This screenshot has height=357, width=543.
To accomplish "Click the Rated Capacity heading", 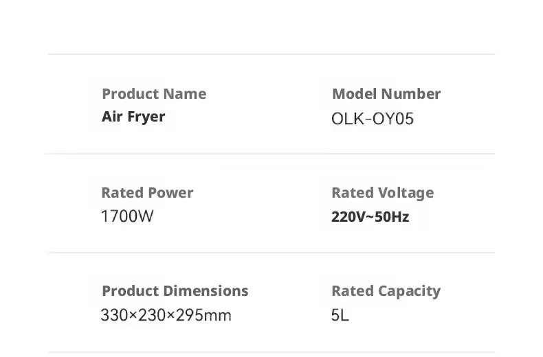I will [386, 291].
